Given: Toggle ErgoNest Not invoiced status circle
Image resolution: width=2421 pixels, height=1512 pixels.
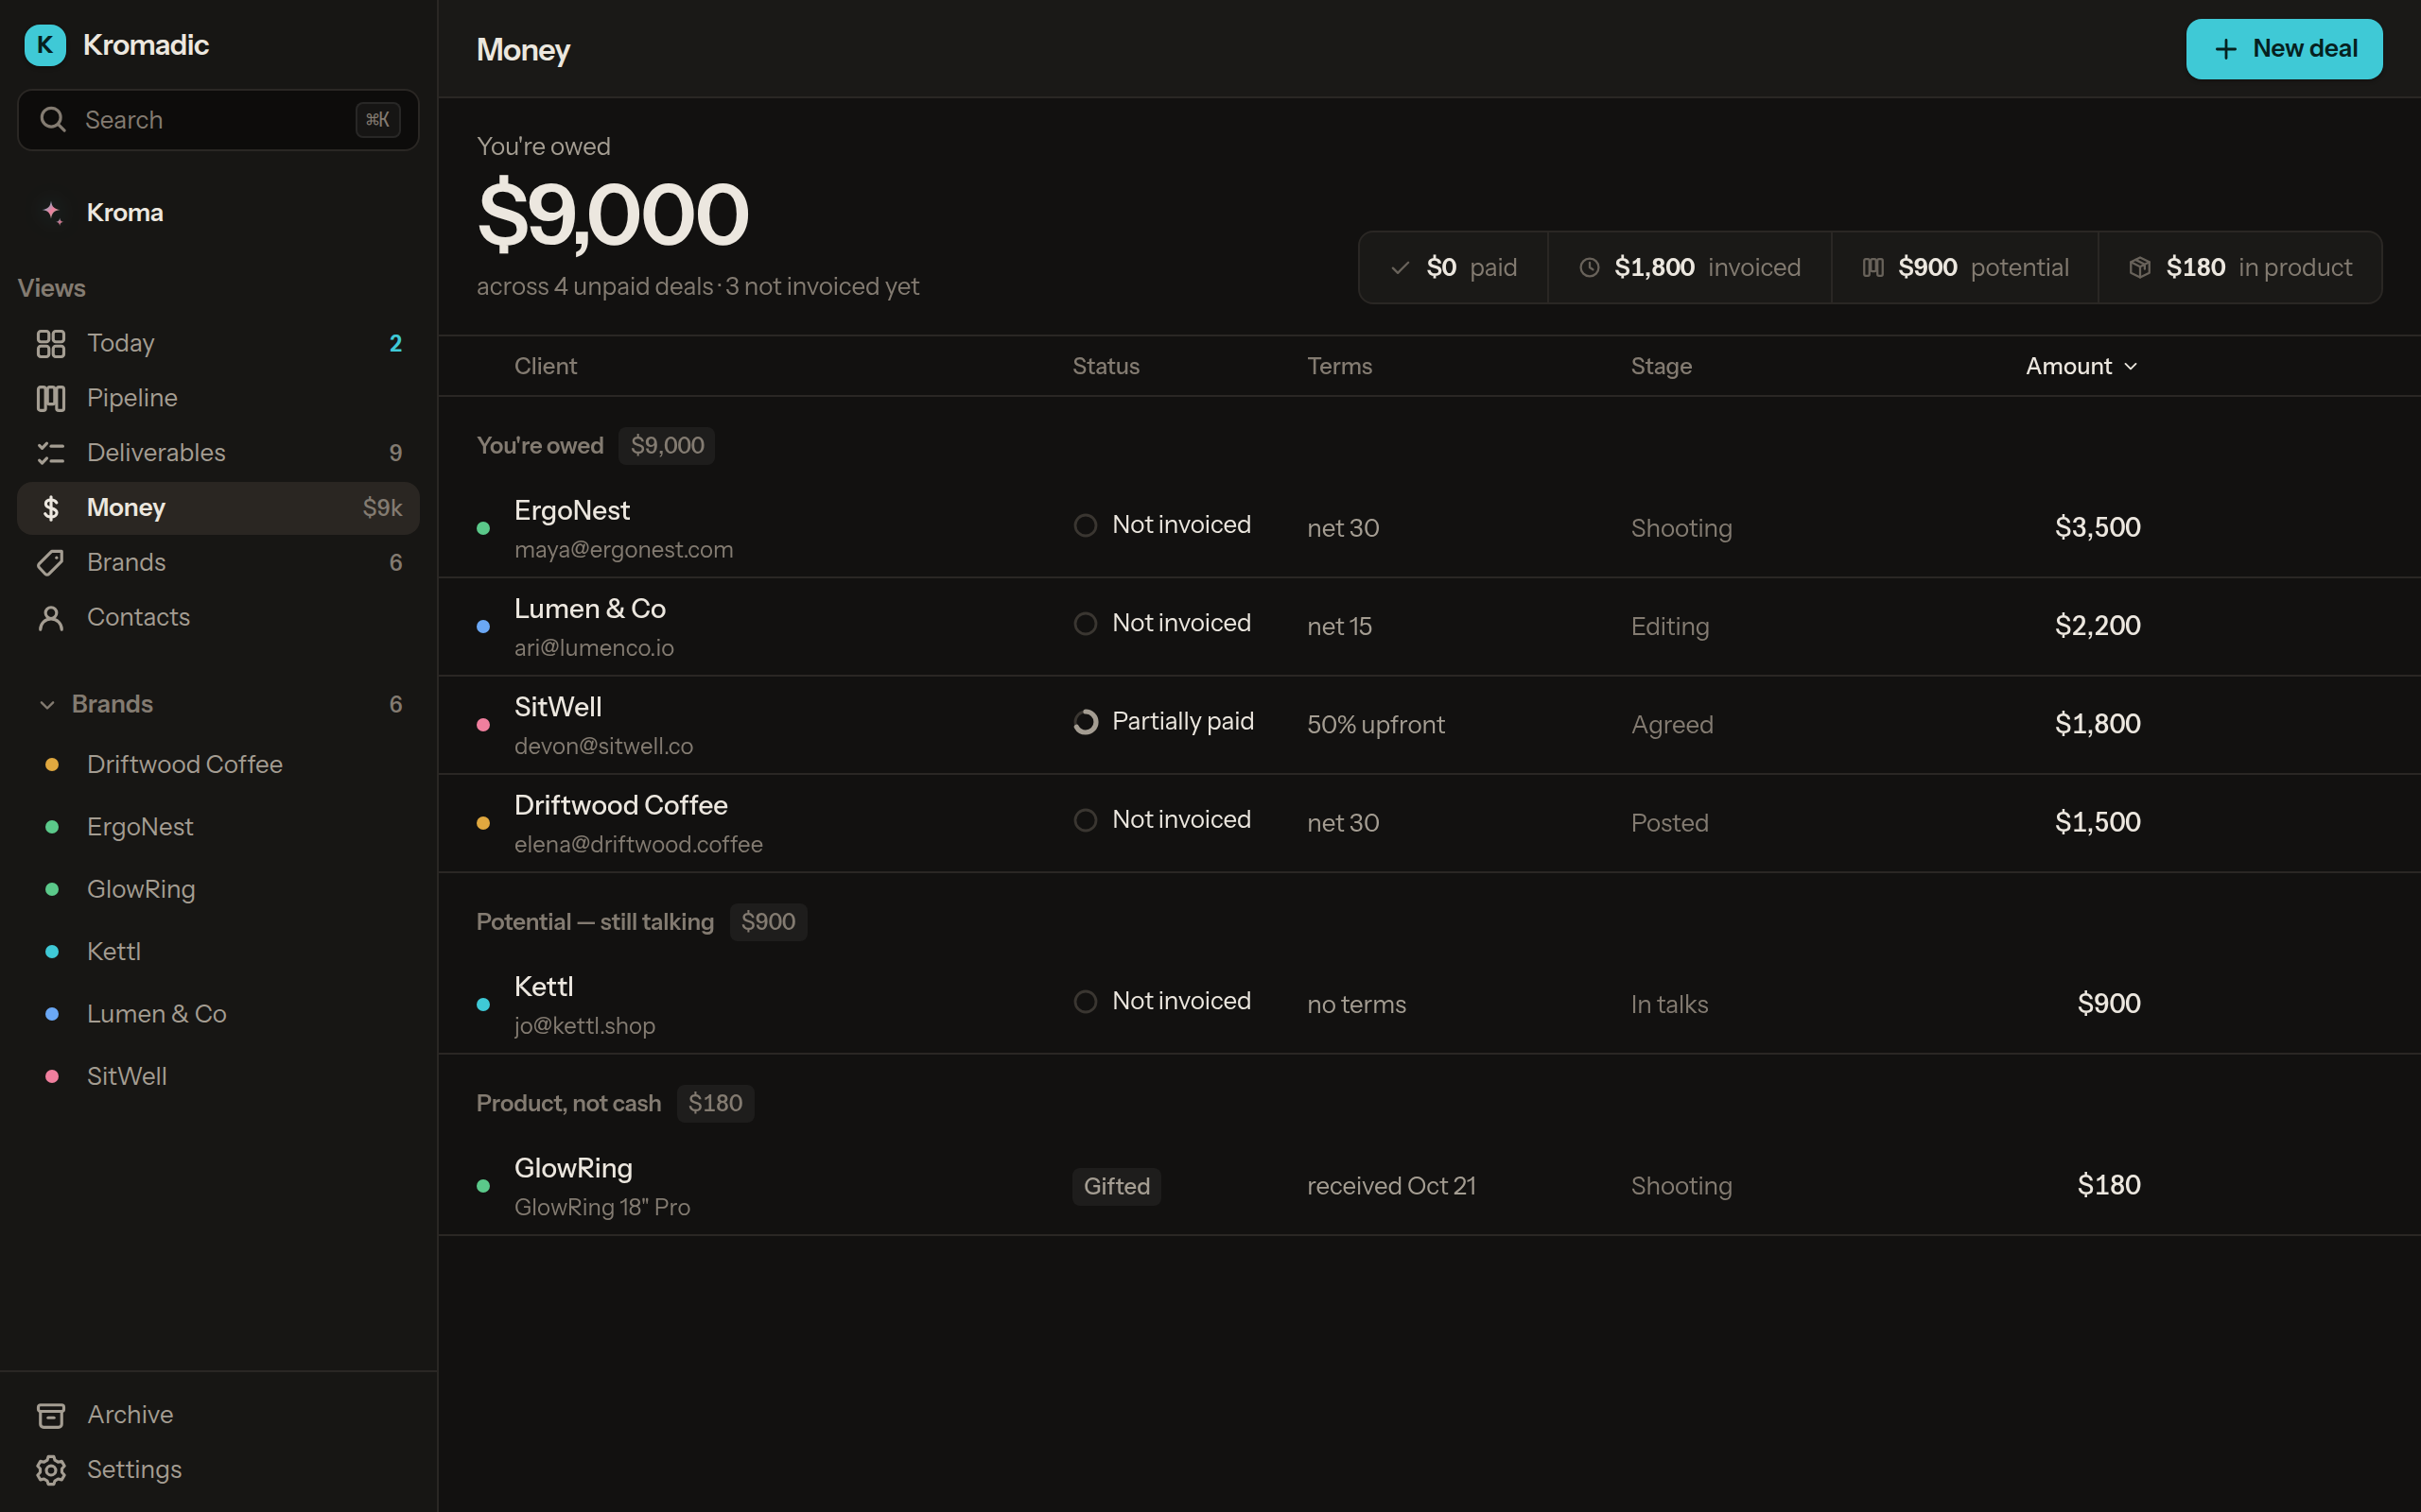Looking at the screenshot, I should coord(1086,525).
